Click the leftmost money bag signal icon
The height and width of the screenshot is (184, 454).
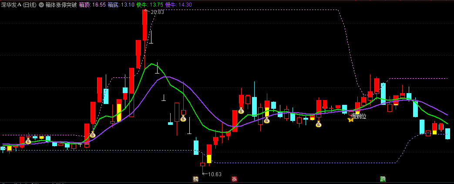(28, 141)
